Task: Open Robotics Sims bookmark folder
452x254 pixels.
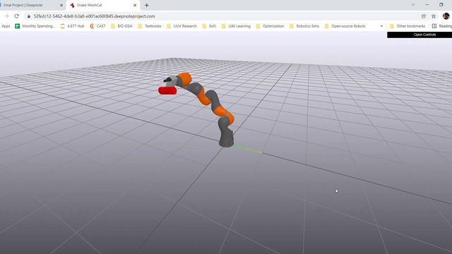Action: pyautogui.click(x=304, y=26)
